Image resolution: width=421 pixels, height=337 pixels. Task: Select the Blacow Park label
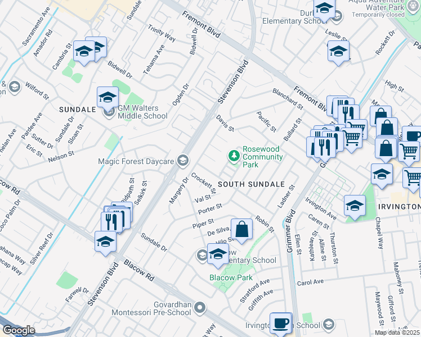(x=231, y=277)
